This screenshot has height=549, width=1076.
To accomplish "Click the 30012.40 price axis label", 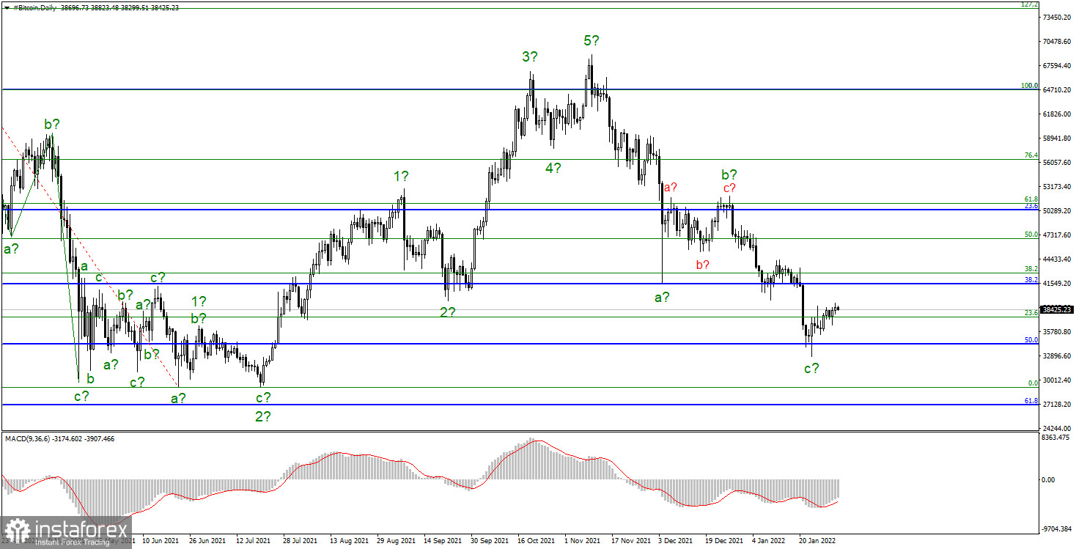I will [x=1057, y=380].
